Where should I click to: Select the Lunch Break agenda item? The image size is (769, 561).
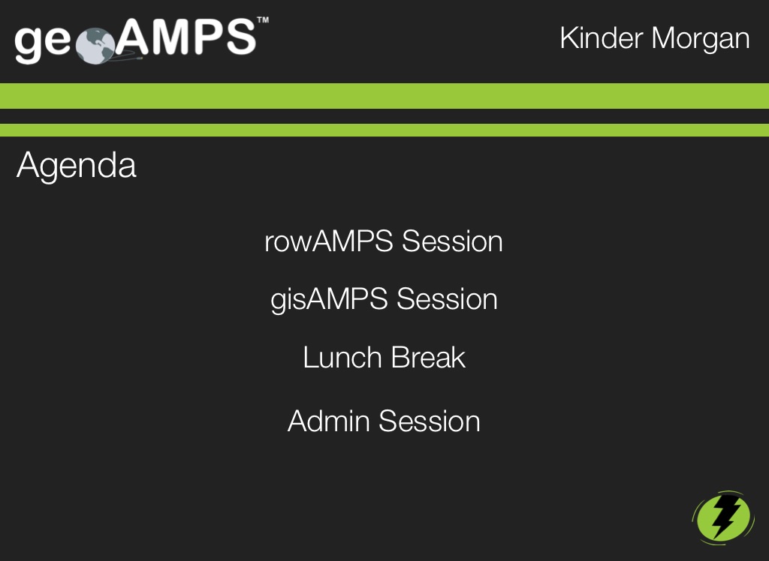point(384,357)
